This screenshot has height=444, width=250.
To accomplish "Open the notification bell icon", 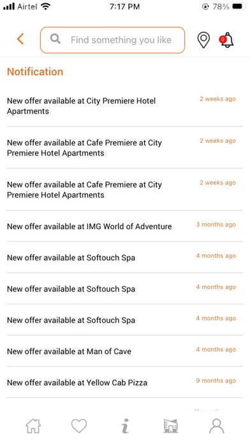I will coord(226,40).
